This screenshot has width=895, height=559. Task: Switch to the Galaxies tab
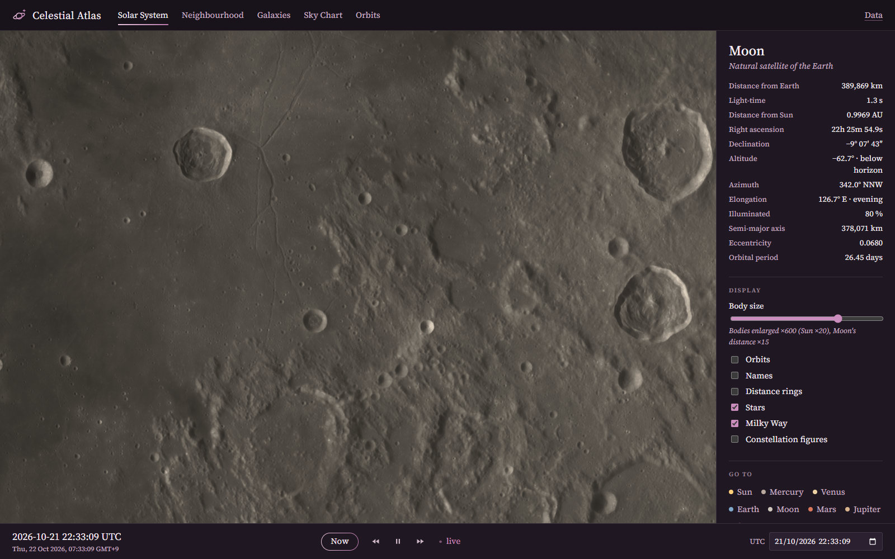click(274, 15)
